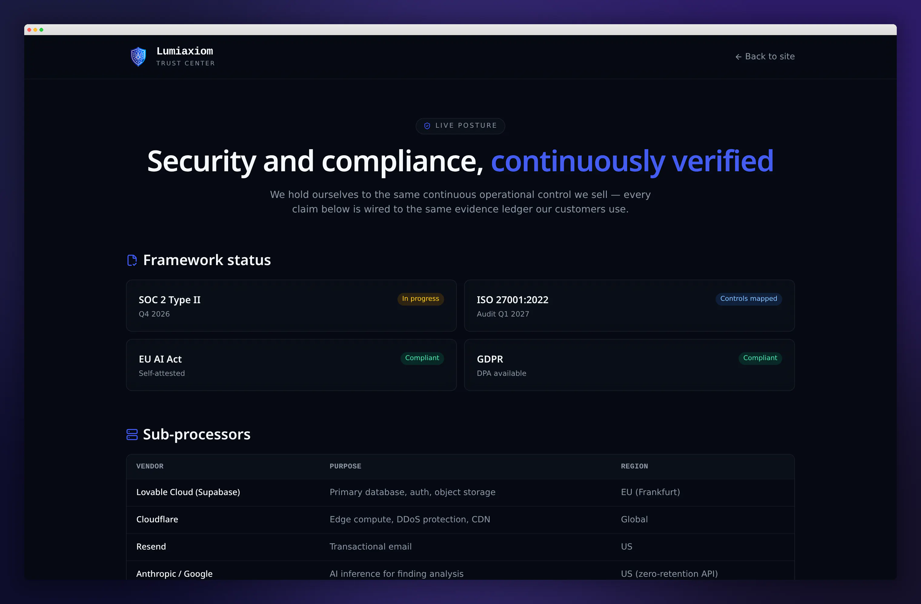
Task: Click the REGION column header
Action: coord(634,466)
